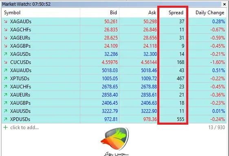Image resolution: width=229 pixels, height=156 pixels.
Task: Select the XAGCHFs symbol row
Action: (x=114, y=30)
